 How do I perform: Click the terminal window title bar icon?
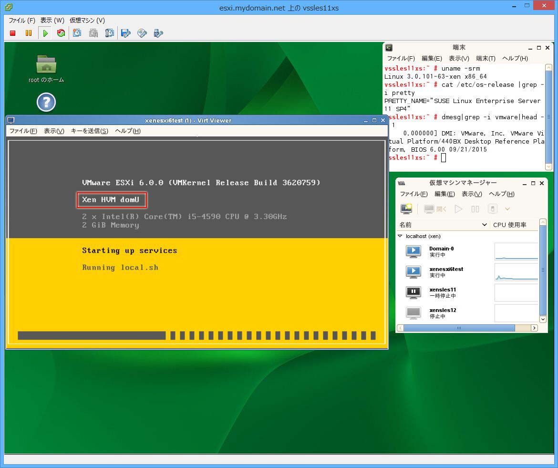(389, 47)
